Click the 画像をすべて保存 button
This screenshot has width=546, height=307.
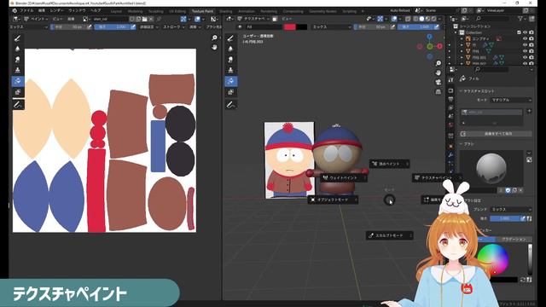pos(497,134)
